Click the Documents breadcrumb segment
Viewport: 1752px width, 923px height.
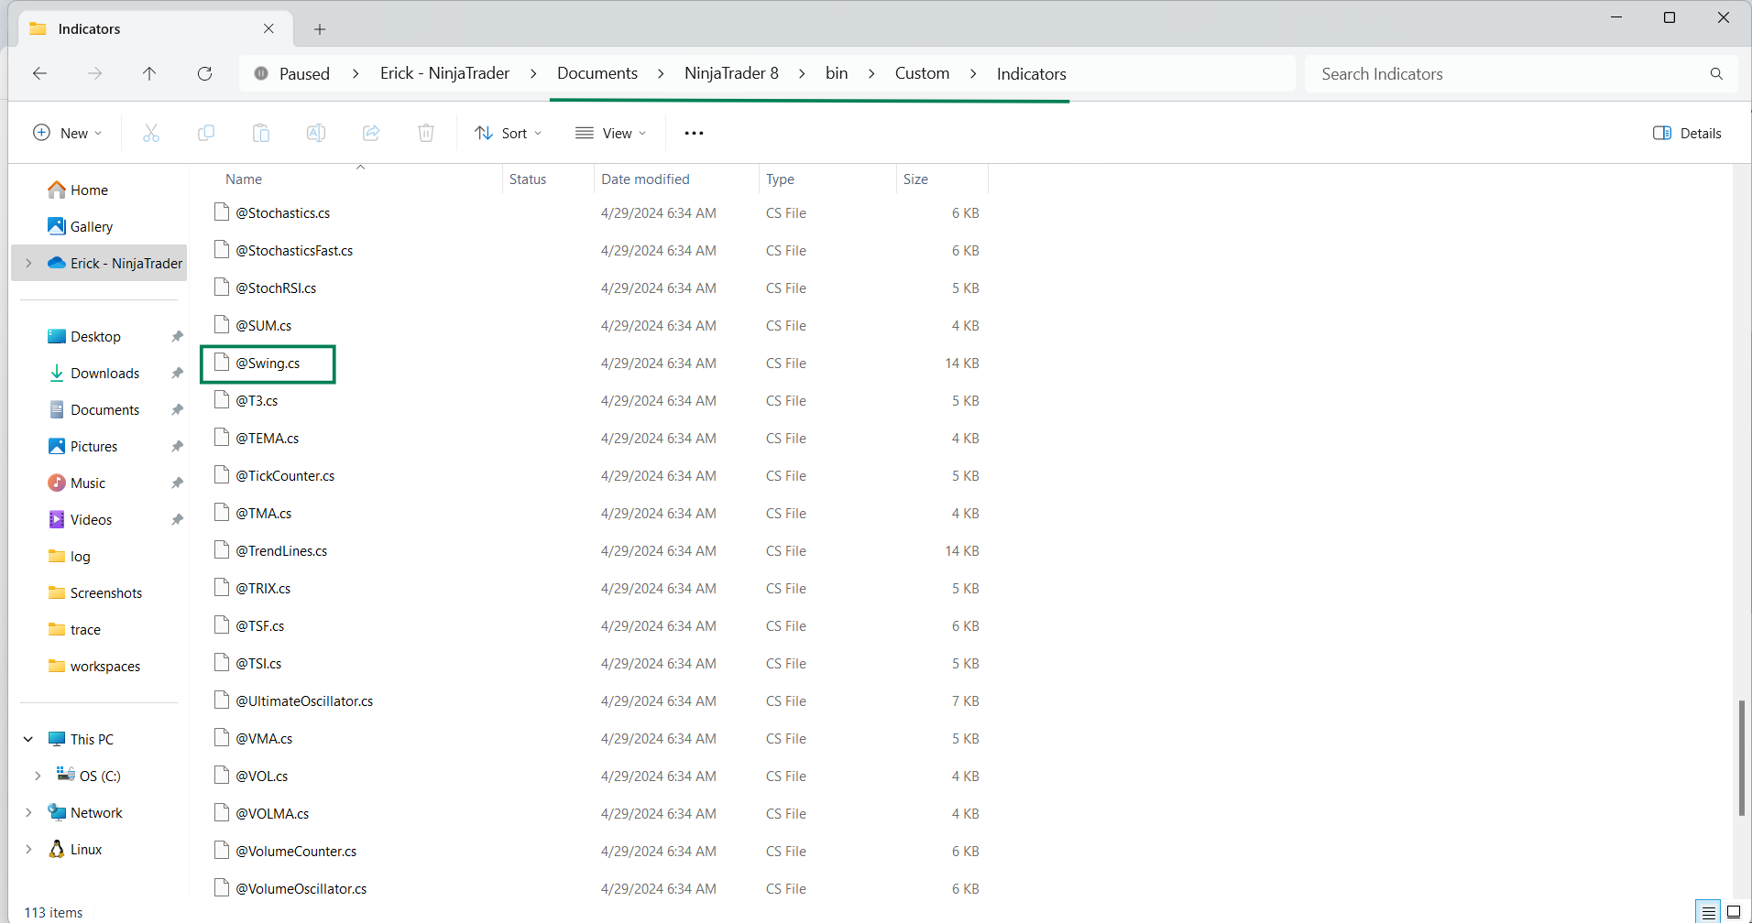(x=597, y=73)
